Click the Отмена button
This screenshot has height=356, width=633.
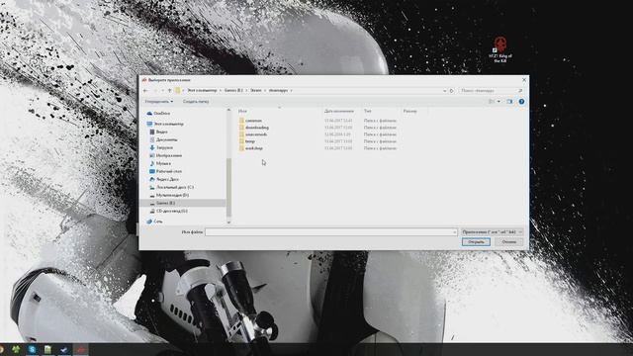508,241
